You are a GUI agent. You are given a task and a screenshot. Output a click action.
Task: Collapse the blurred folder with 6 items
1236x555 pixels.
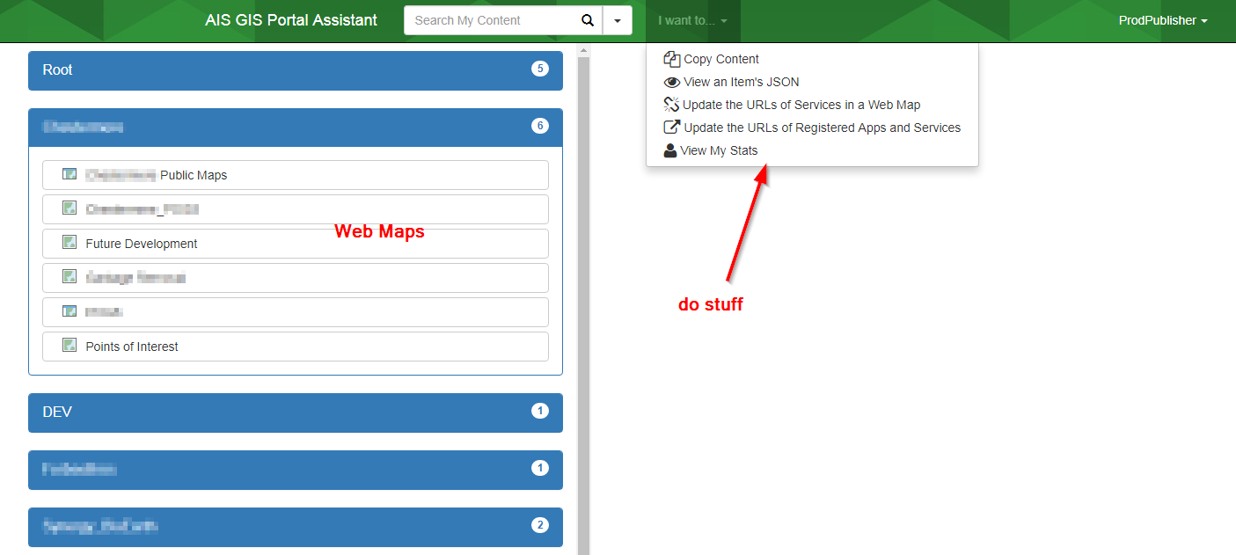tap(296, 127)
